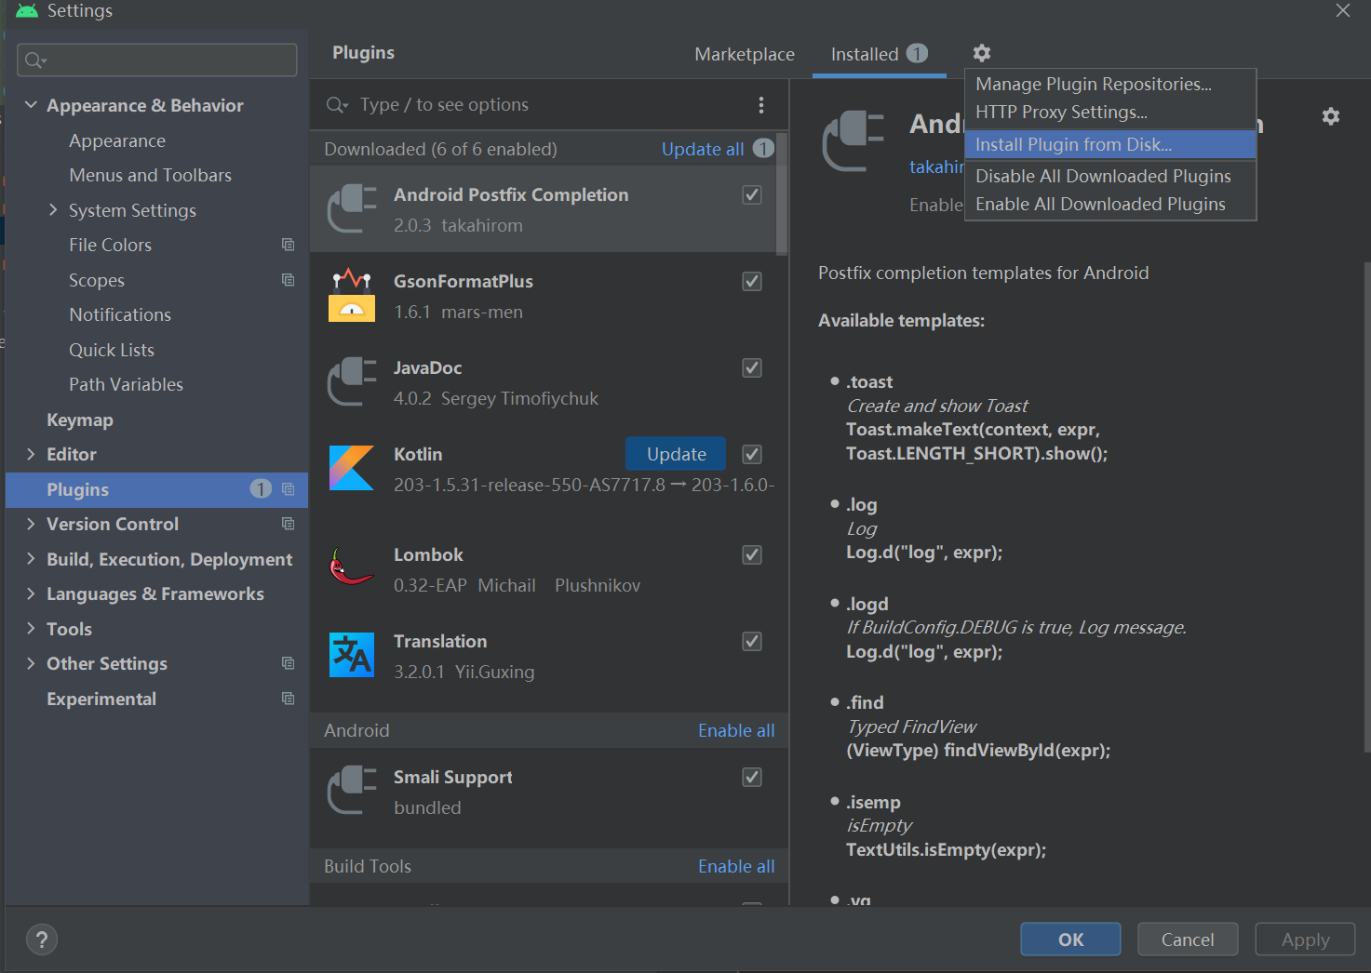Click the plugin search magnifier icon

[x=337, y=105]
